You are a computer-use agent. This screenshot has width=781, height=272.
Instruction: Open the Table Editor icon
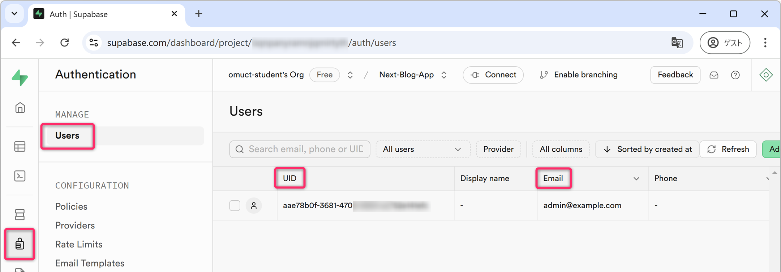20,147
